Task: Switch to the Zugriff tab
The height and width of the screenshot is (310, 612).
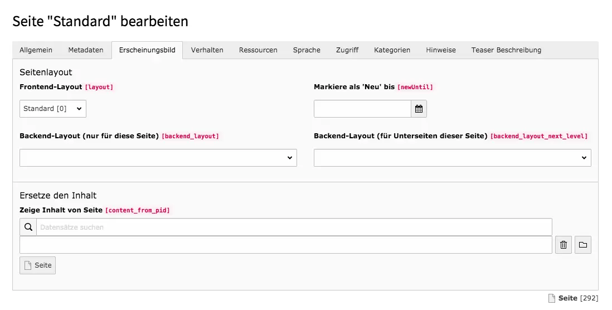Action: pos(347,50)
